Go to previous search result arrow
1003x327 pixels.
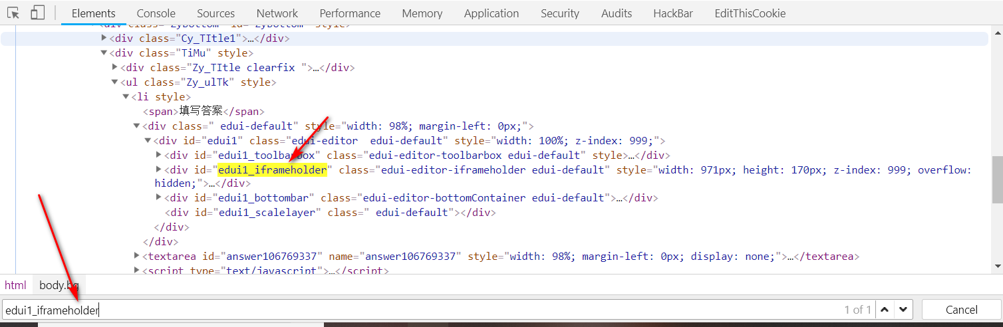click(x=885, y=309)
